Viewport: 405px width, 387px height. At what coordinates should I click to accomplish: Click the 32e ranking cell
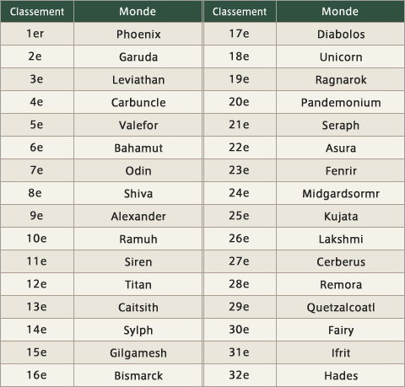click(240, 375)
